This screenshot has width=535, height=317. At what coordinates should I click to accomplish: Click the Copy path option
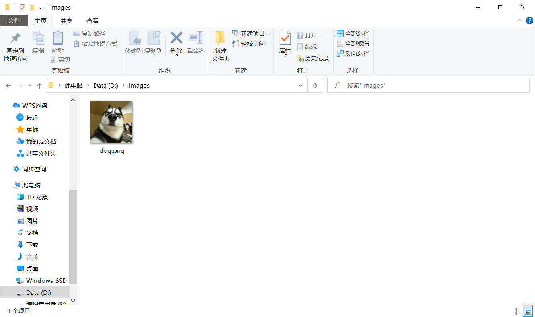tap(90, 34)
